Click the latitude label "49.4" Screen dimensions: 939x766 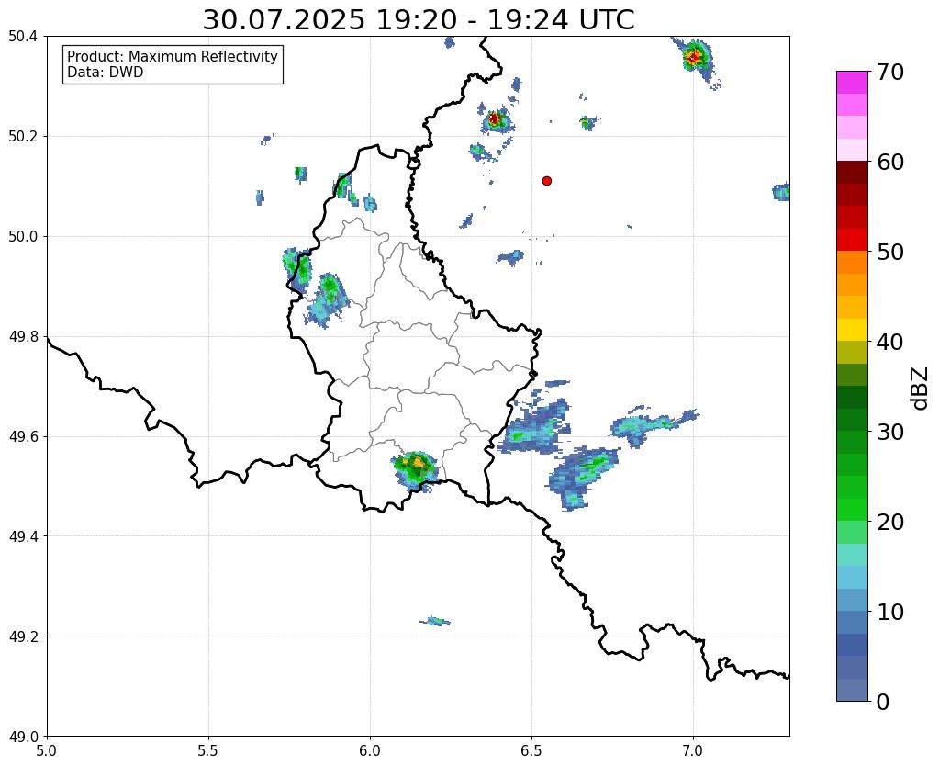[23, 536]
